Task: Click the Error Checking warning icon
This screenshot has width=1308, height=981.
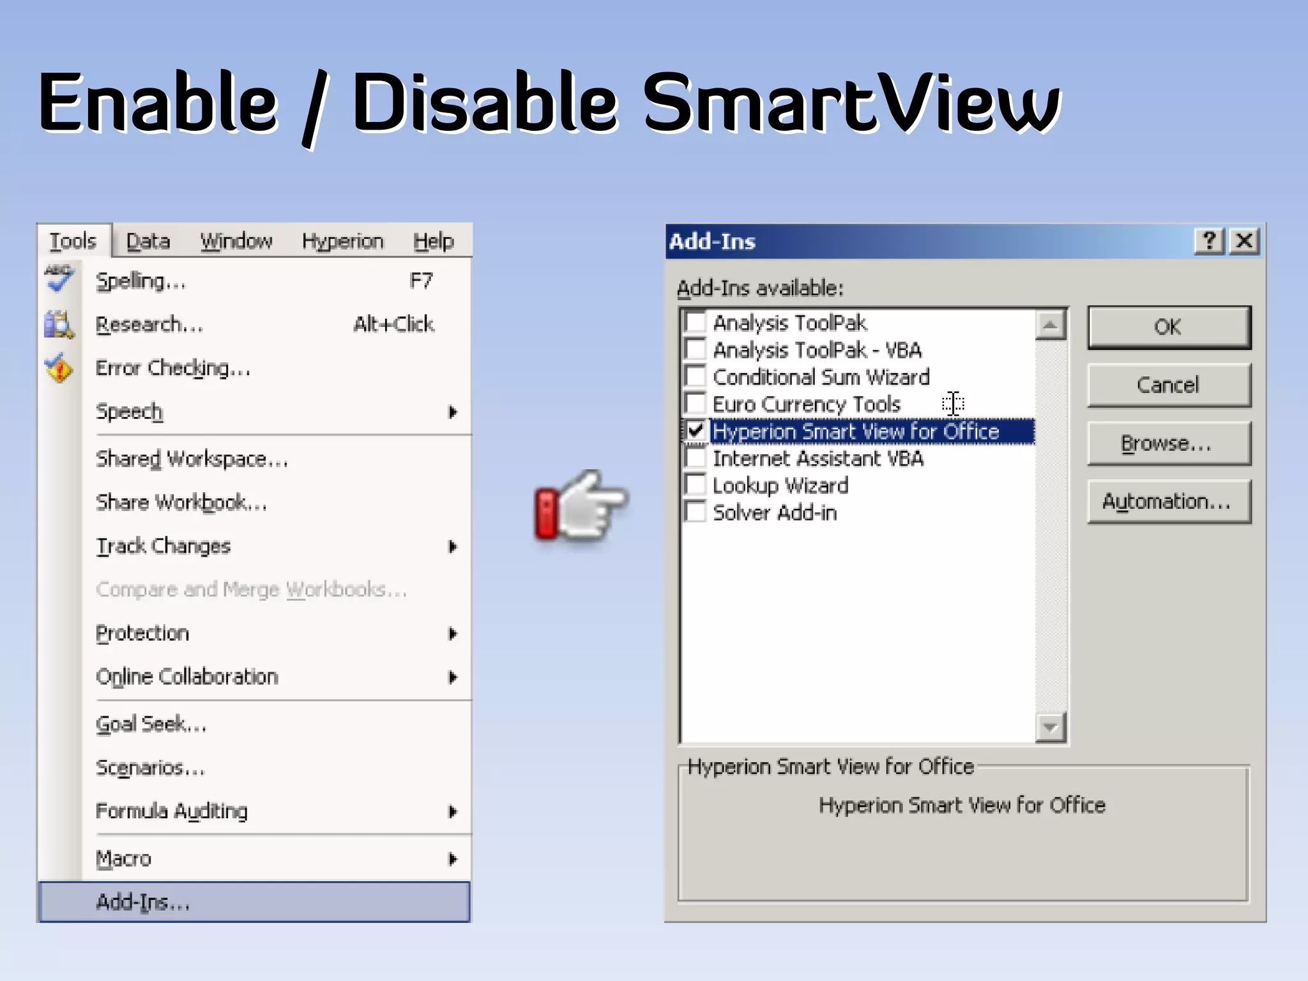Action: (x=59, y=368)
